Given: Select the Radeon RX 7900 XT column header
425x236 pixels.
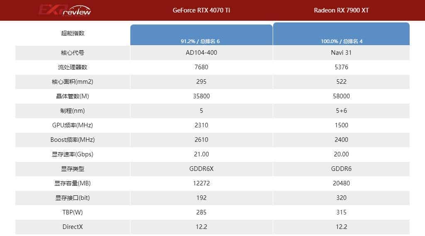Looking at the screenshot, I should point(341,10).
